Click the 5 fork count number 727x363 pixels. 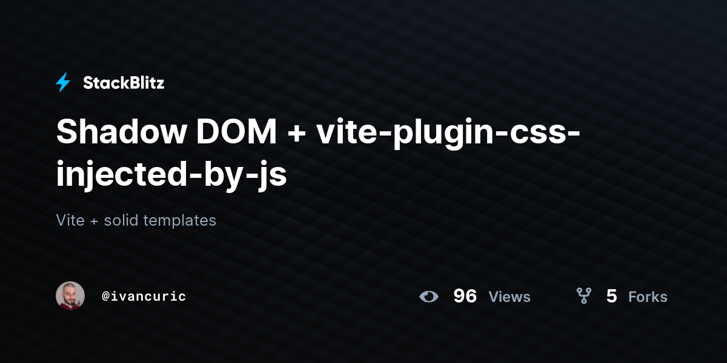tap(611, 296)
